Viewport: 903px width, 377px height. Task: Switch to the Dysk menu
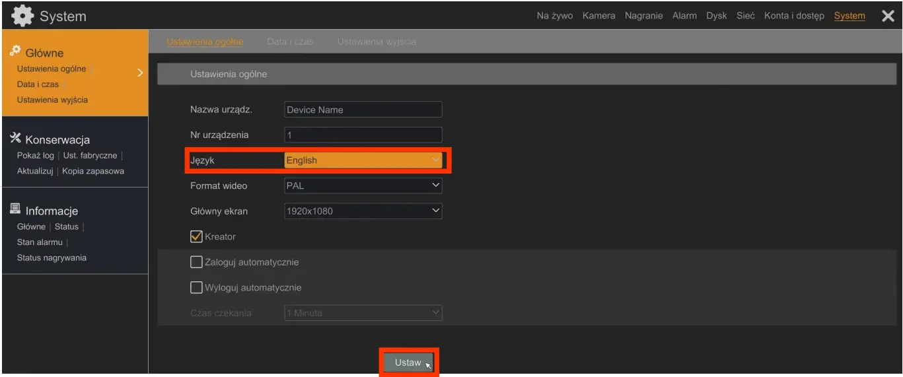pyautogui.click(x=717, y=16)
